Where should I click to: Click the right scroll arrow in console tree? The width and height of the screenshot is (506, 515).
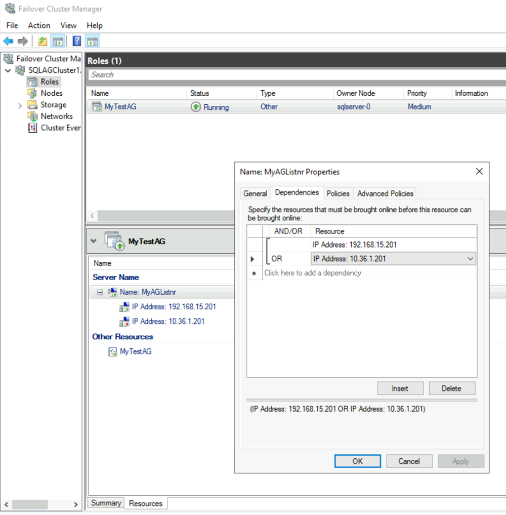click(75, 504)
